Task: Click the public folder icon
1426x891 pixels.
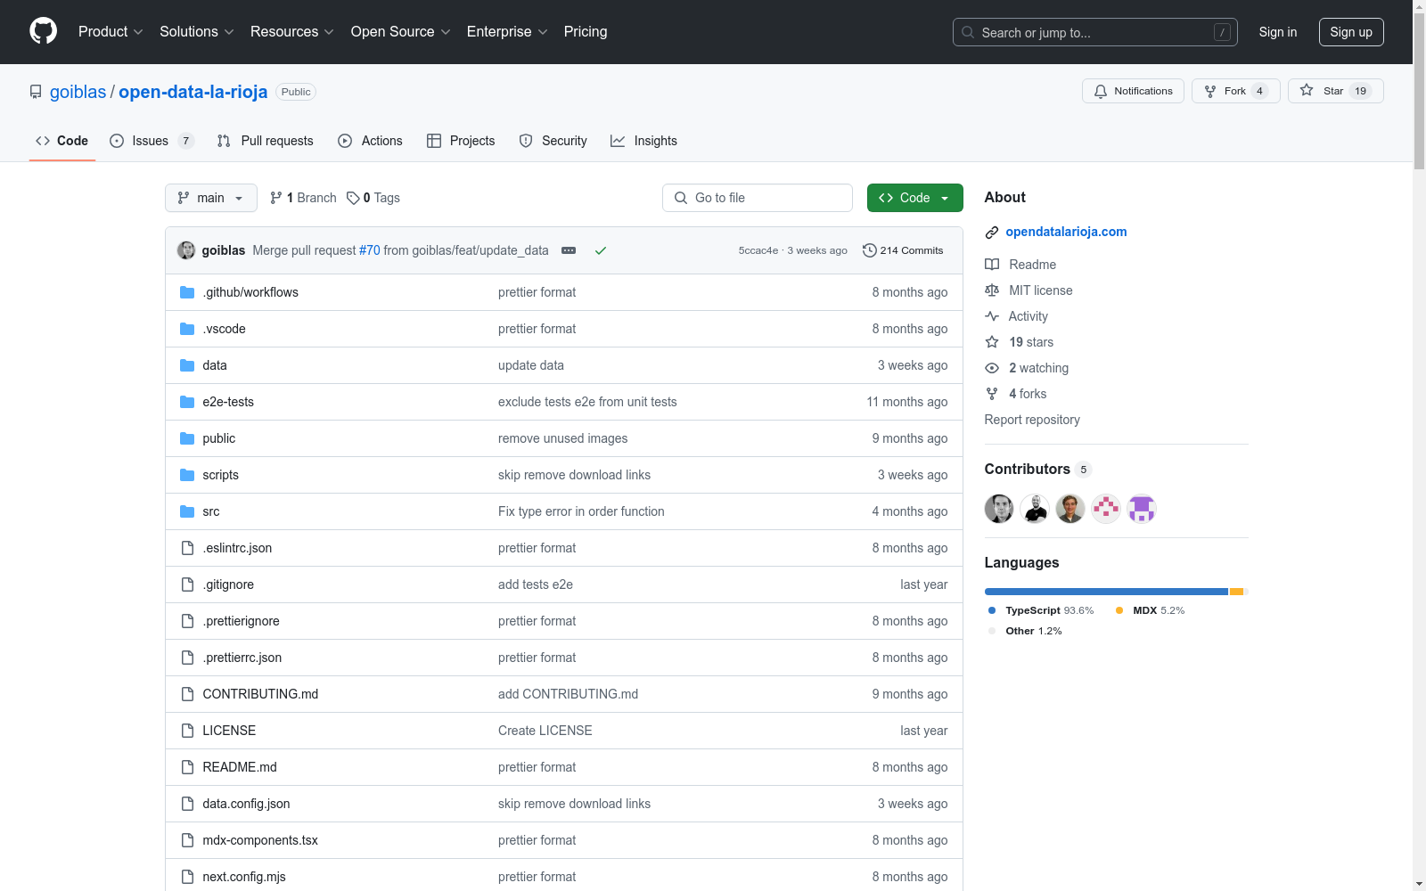Action: pyautogui.click(x=187, y=438)
